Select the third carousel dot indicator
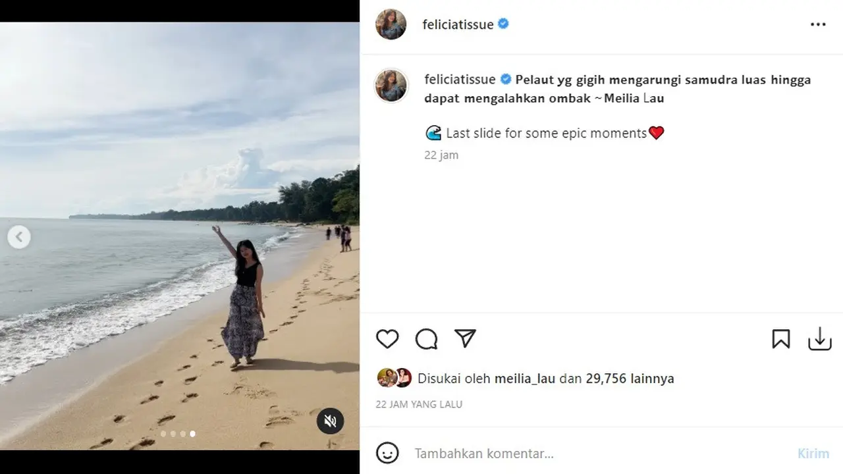Screen dimensions: 843x474 (182, 434)
